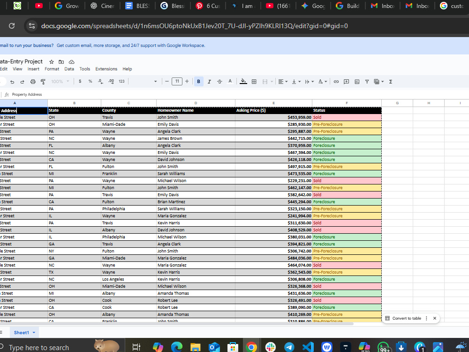
Task: Open the zoom 100% dropdown
Action: [x=60, y=81]
